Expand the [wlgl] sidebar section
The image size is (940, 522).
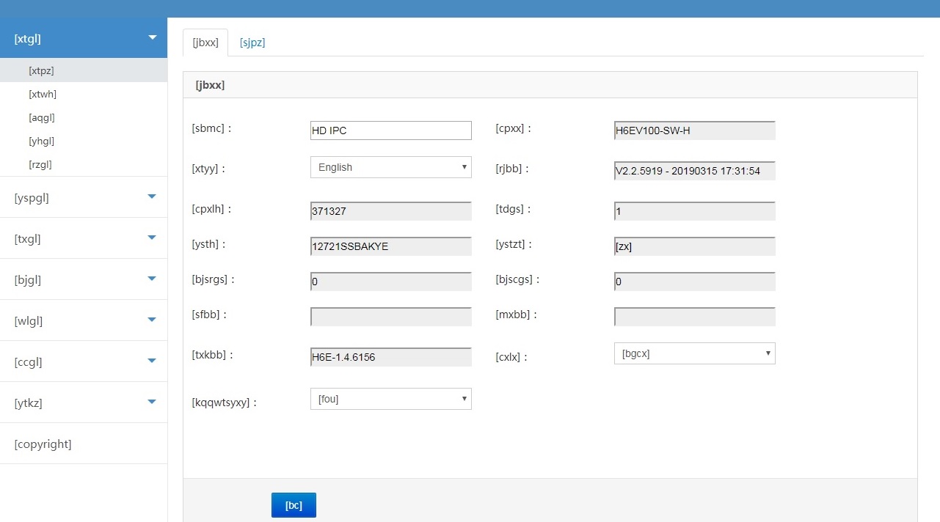83,320
